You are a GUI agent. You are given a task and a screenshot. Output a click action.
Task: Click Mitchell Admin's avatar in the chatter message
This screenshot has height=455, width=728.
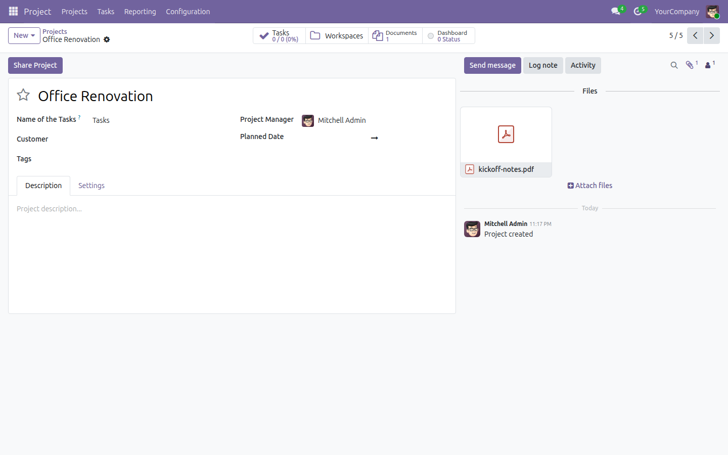click(x=472, y=229)
